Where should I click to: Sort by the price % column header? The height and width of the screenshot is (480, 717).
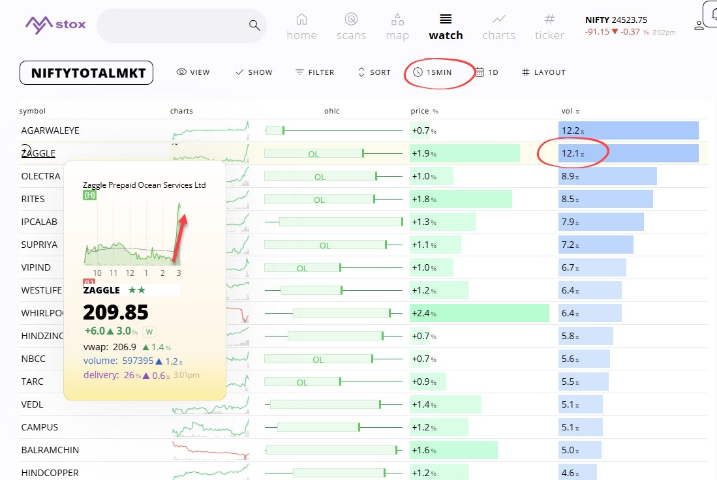pos(424,111)
